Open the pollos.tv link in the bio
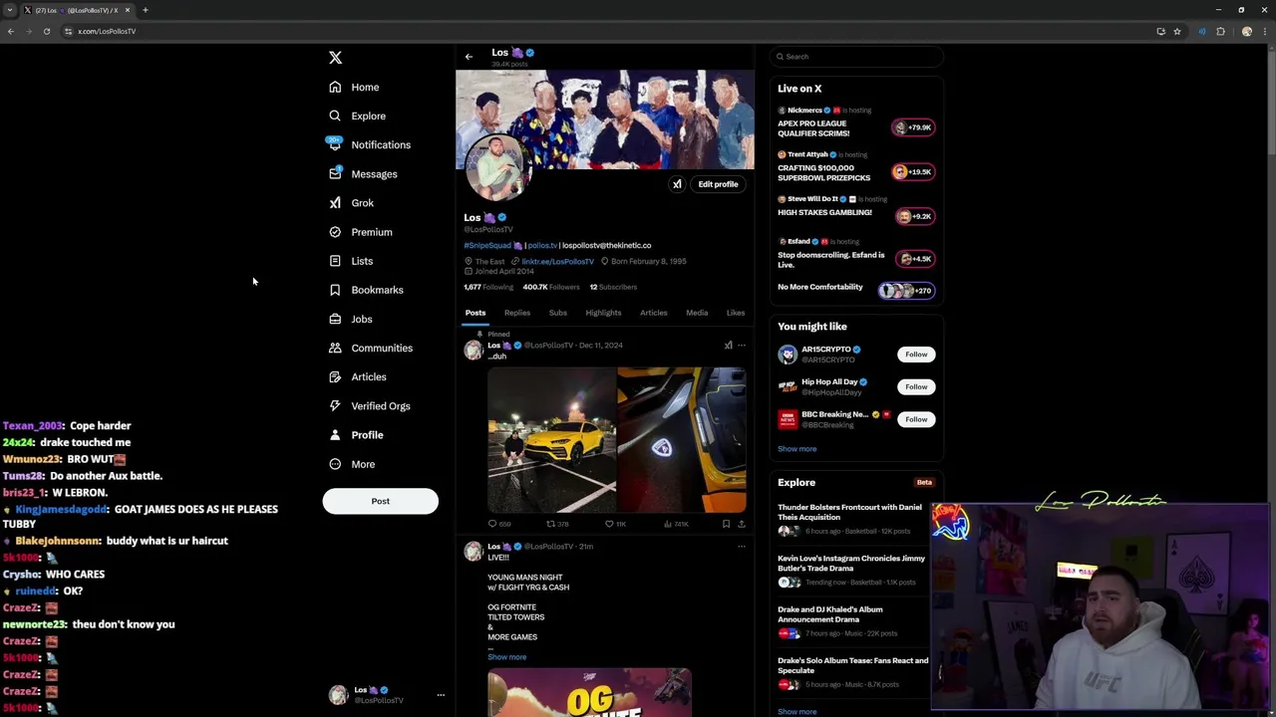 click(542, 245)
